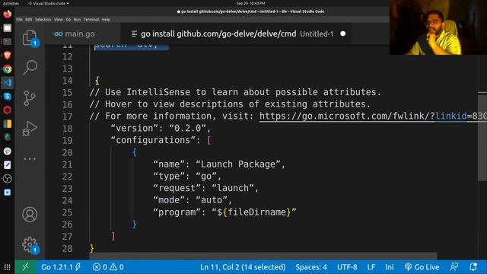Click line number 14 in the gutter
Screen dimensions: 487x274
point(68,81)
